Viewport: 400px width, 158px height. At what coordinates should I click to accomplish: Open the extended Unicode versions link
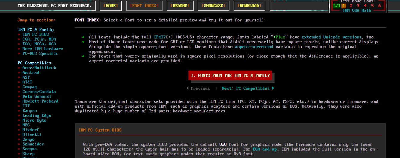point(332,37)
